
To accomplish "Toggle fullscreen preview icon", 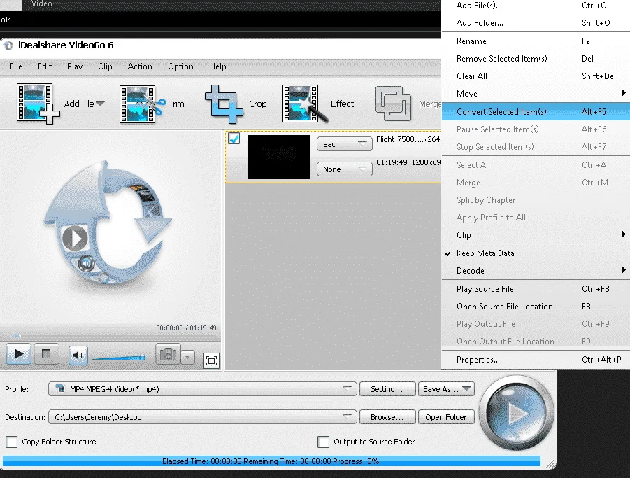I will (211, 360).
